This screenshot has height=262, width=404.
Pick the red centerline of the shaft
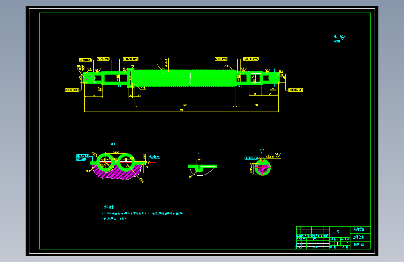click(x=181, y=78)
